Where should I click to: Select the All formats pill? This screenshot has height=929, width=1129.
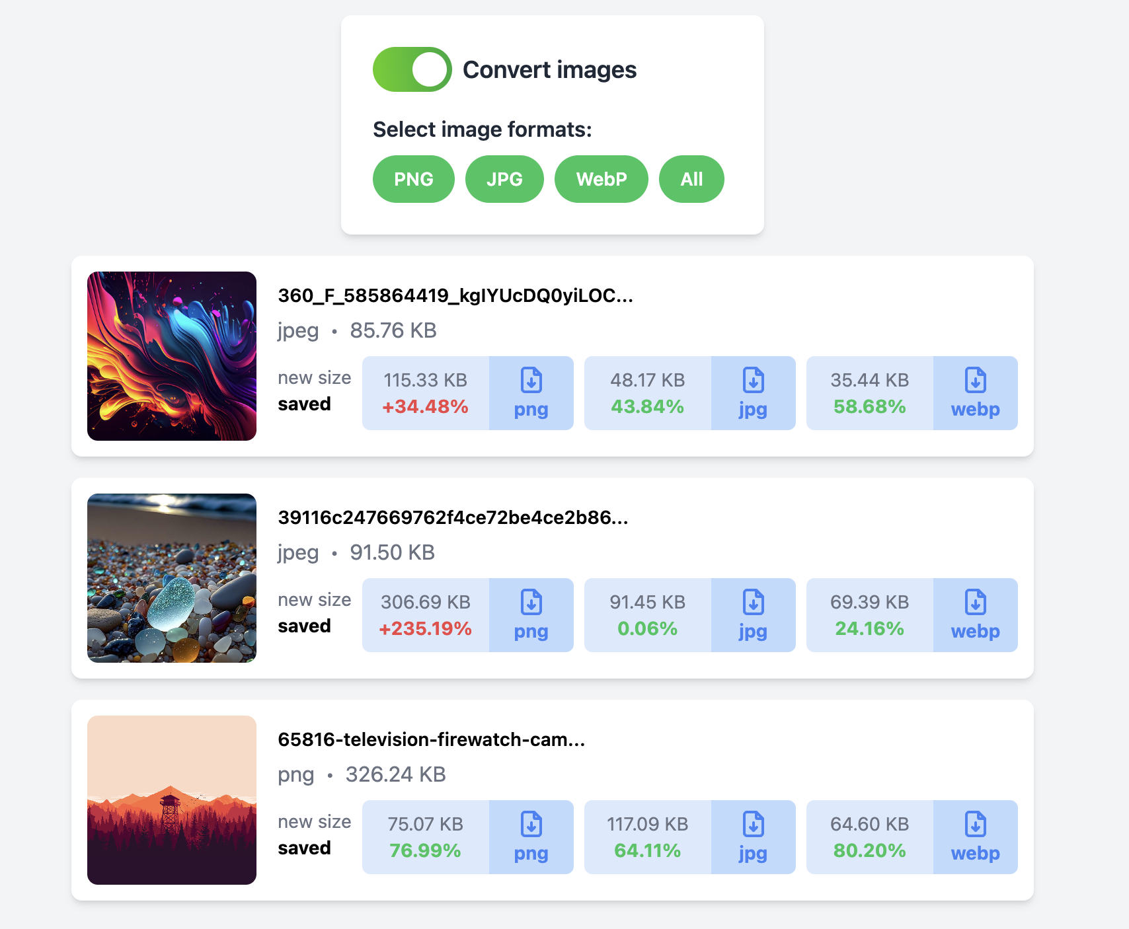[x=691, y=179]
